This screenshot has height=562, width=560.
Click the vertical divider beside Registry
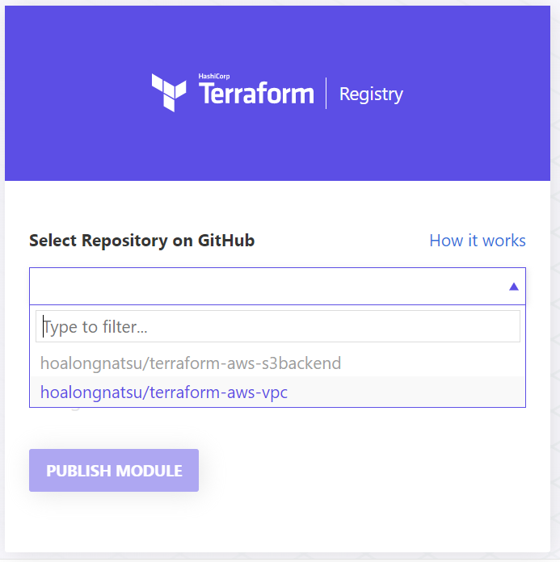coord(326,94)
